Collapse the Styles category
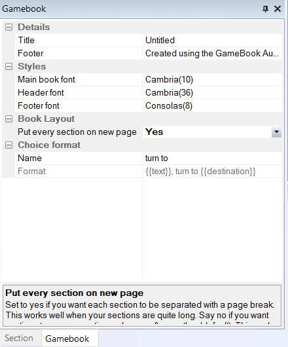 (x=9, y=66)
